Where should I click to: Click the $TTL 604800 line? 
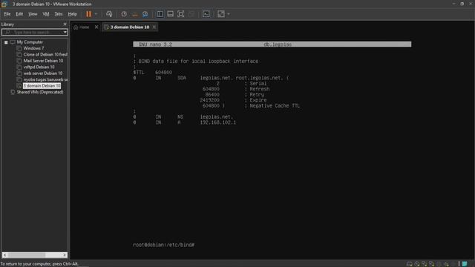click(153, 73)
